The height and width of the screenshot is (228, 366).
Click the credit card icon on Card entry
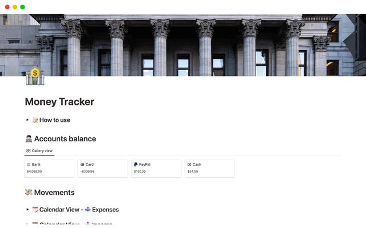pyautogui.click(x=82, y=164)
